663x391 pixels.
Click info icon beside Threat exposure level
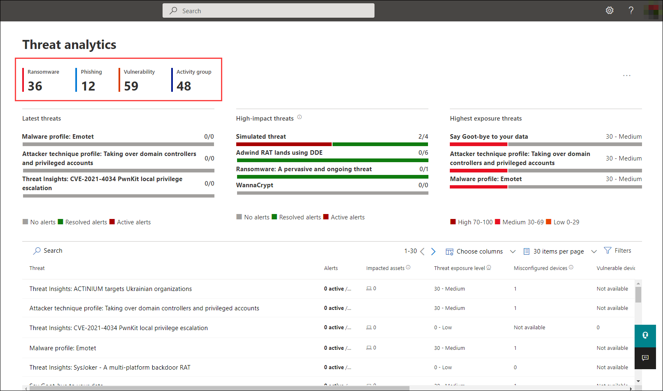coord(489,268)
